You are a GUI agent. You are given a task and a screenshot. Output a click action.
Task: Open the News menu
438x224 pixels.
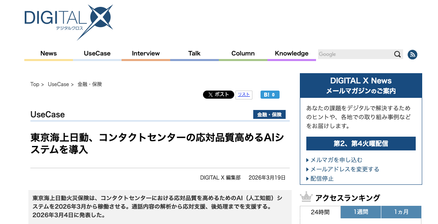click(x=49, y=53)
